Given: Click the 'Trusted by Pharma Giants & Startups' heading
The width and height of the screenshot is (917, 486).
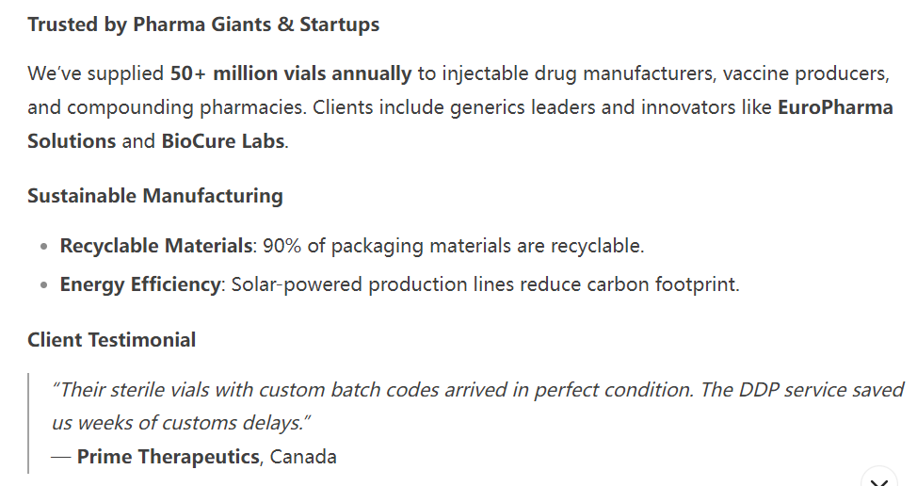Looking at the screenshot, I should coord(203,24).
